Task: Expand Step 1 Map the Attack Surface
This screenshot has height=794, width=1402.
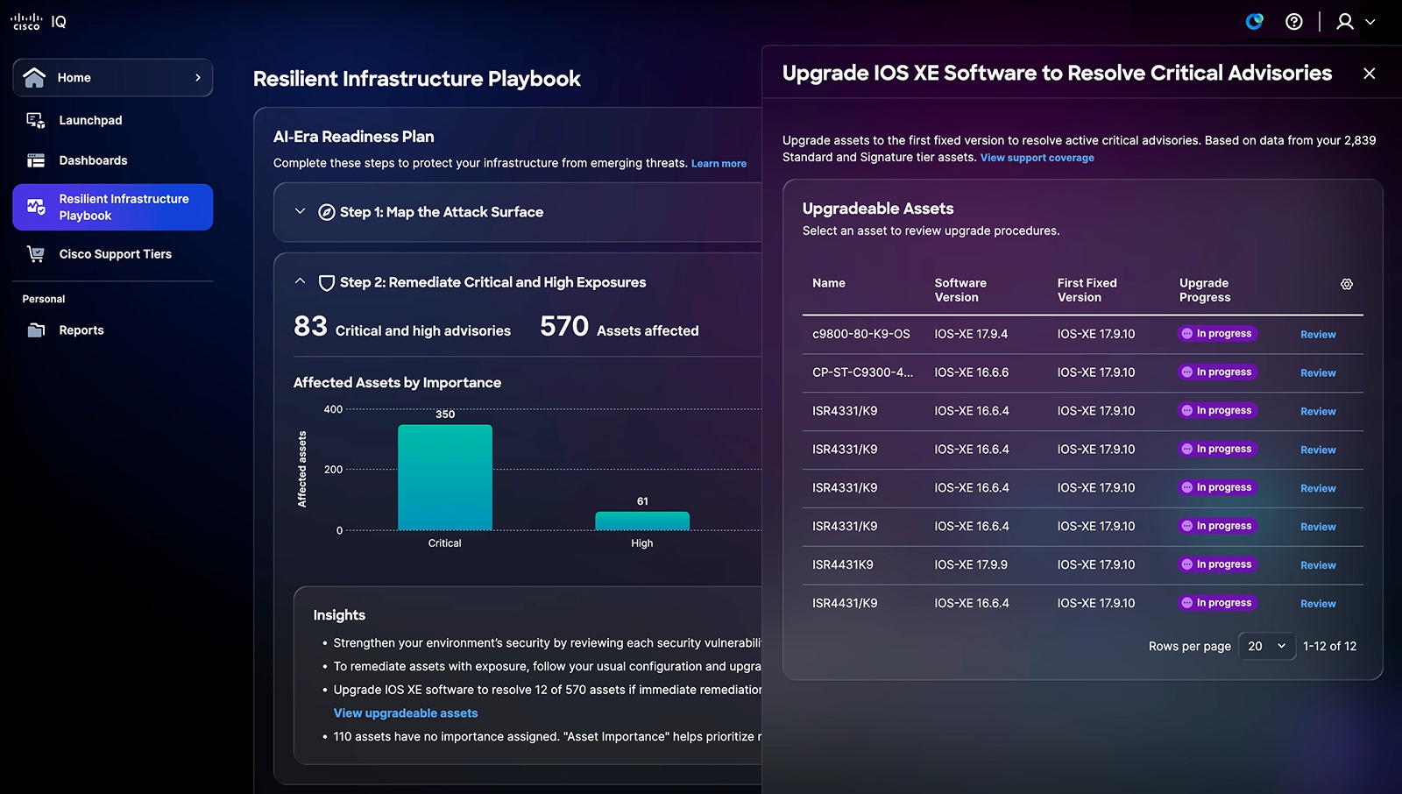Action: coord(300,211)
